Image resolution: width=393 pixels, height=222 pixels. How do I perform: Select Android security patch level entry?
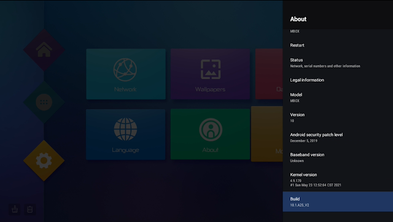click(338, 137)
